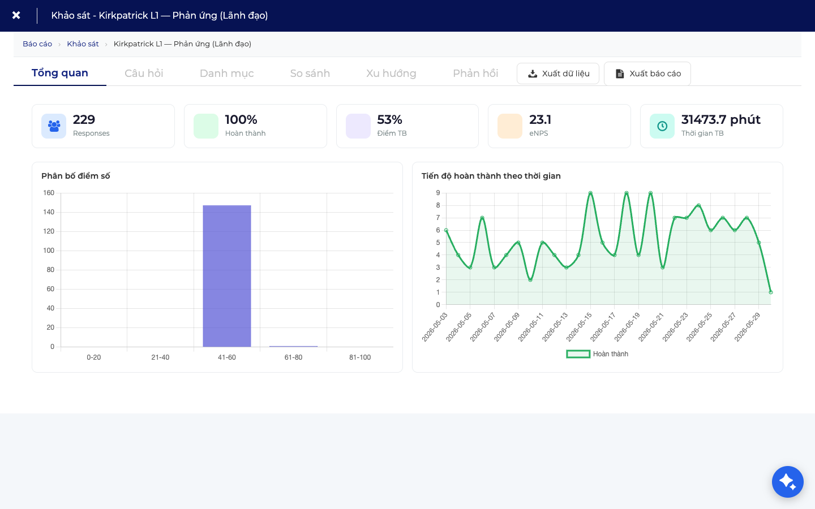
Task: Select the So sánh tab
Action: click(x=310, y=74)
